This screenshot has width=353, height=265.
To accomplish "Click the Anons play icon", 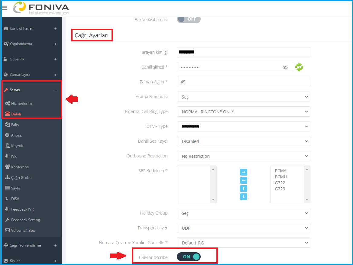I will click(x=7, y=135).
